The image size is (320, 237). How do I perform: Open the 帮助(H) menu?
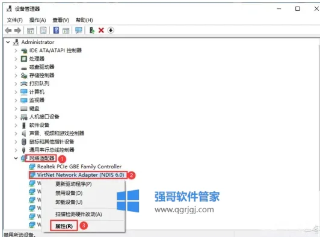pyautogui.click(x=84, y=20)
